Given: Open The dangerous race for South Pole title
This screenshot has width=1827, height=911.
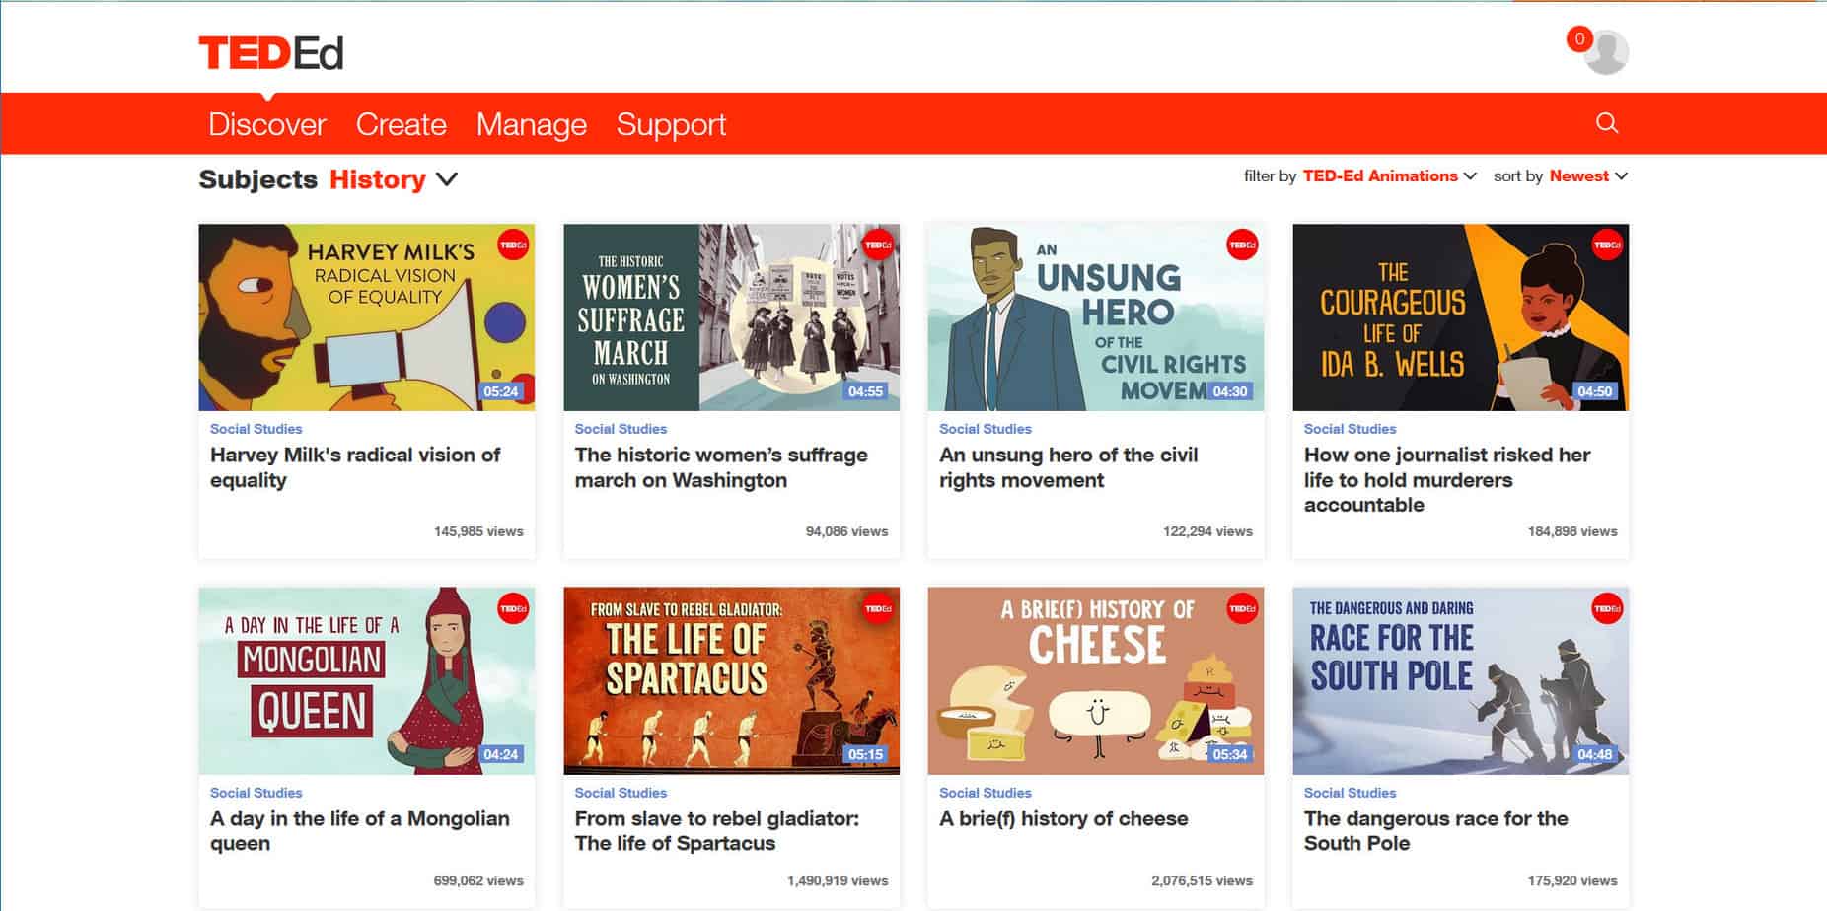Looking at the screenshot, I should pyautogui.click(x=1436, y=831).
